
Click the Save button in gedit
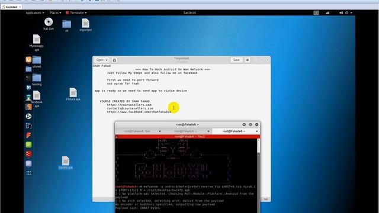coord(236,60)
